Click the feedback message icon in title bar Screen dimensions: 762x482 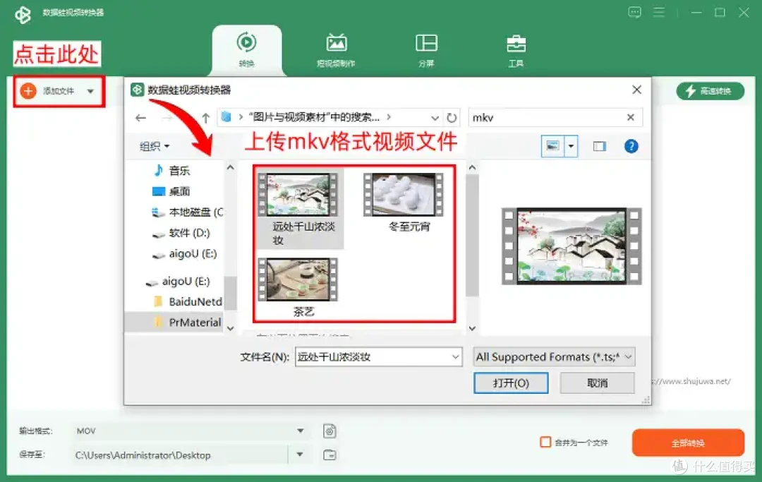pos(635,12)
